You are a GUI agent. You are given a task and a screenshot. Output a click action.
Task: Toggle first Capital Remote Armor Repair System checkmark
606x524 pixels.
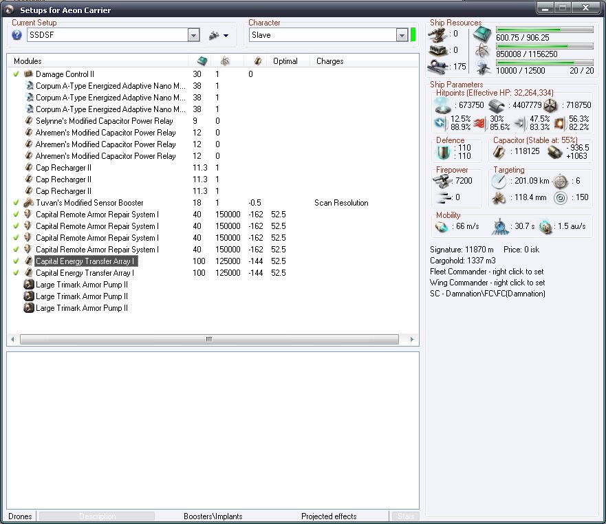pos(16,214)
